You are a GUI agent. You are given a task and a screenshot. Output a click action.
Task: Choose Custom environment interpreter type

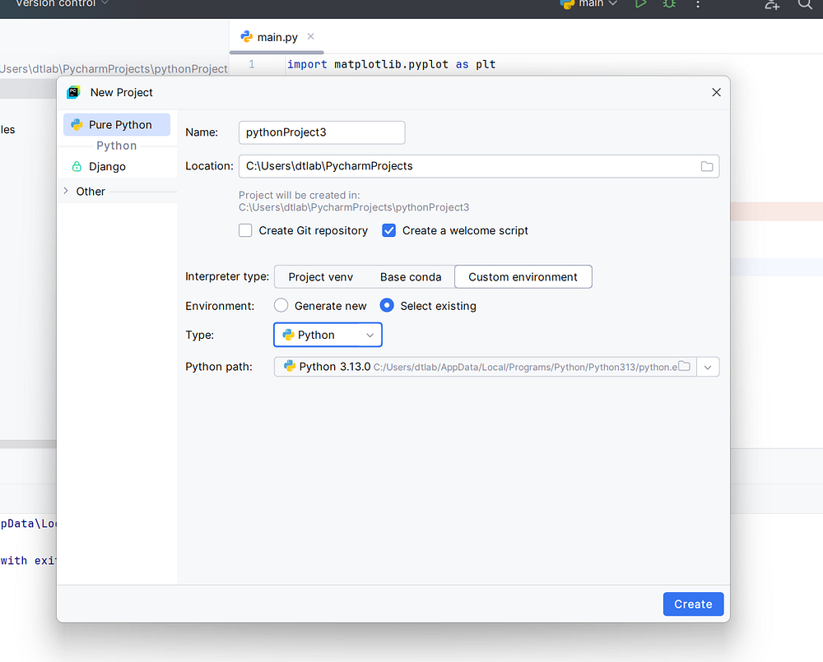point(523,277)
